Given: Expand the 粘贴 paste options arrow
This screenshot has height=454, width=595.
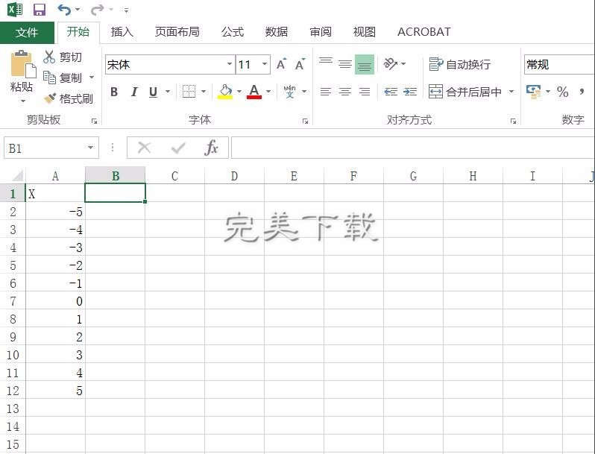Looking at the screenshot, I should (x=23, y=101).
